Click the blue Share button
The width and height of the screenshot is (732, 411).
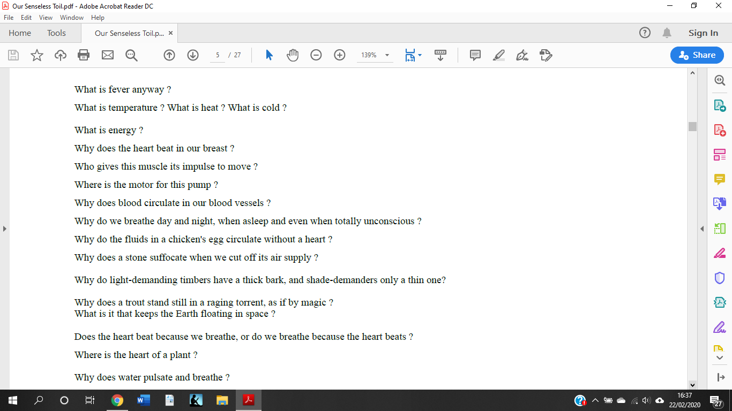tap(697, 55)
